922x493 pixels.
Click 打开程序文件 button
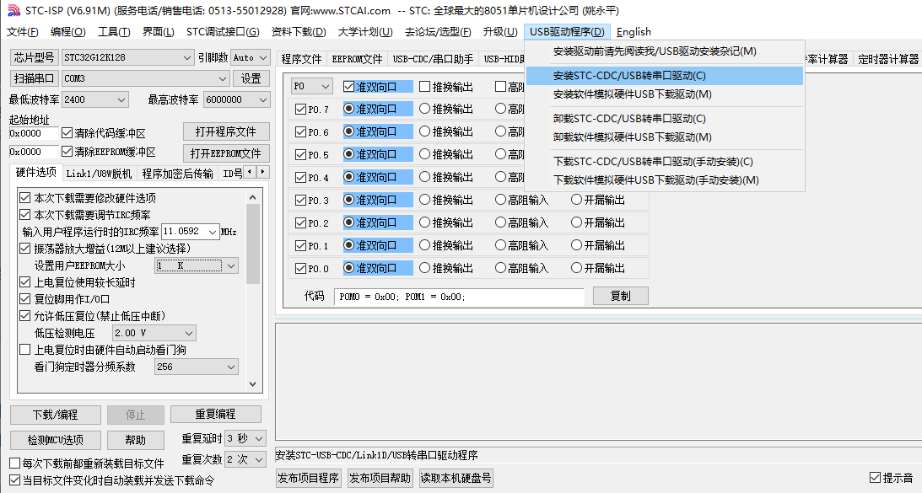[x=226, y=131]
